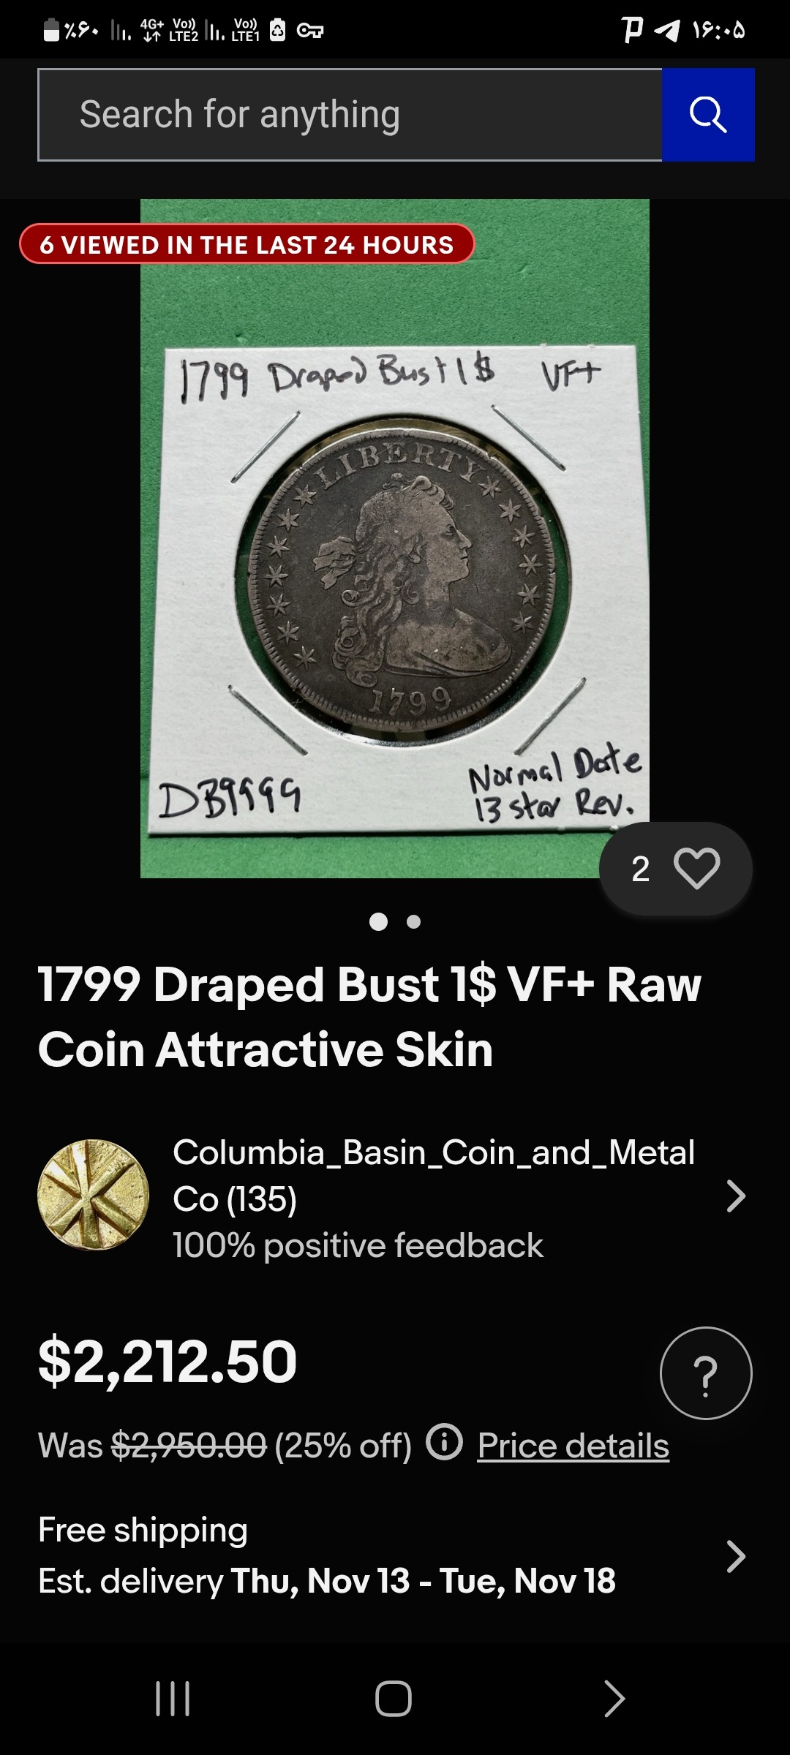Open the question mark help button
The height and width of the screenshot is (1755, 790).
tap(706, 1373)
